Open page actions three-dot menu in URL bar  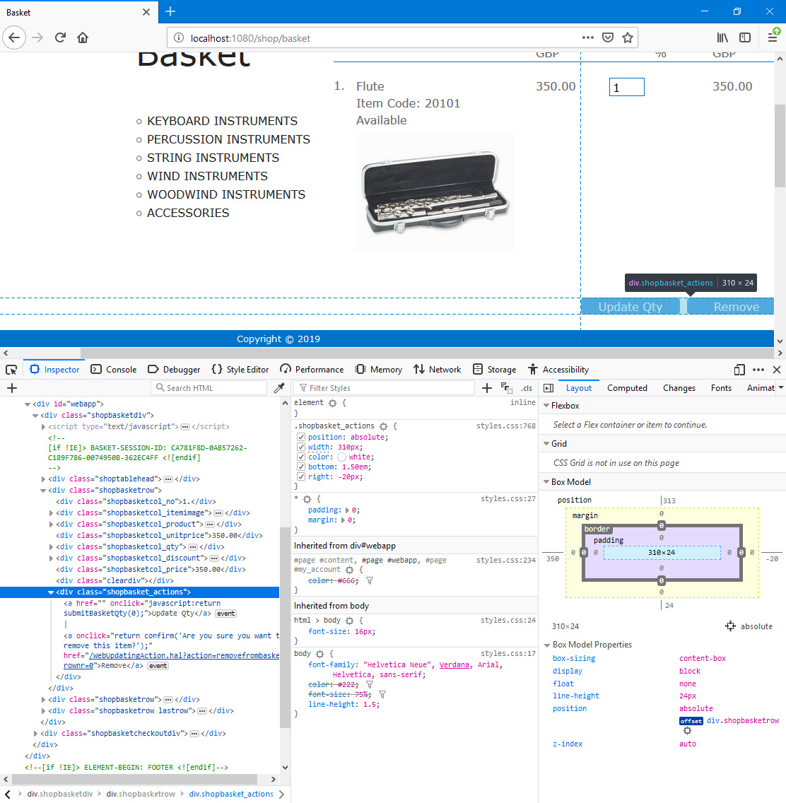[588, 37]
